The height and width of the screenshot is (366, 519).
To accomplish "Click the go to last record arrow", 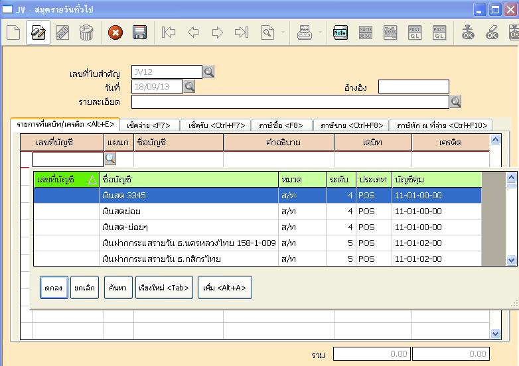I will click(241, 33).
